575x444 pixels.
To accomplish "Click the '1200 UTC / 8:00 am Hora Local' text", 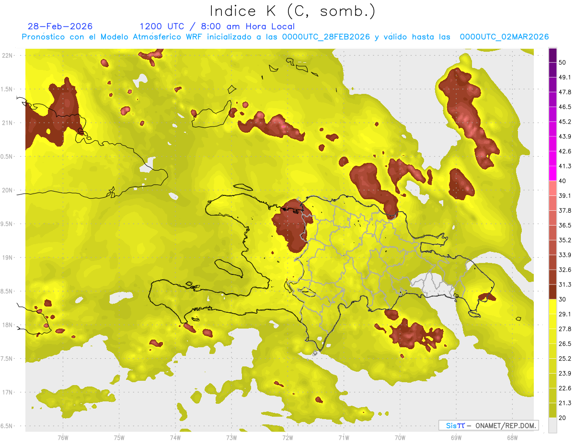I will [x=217, y=26].
